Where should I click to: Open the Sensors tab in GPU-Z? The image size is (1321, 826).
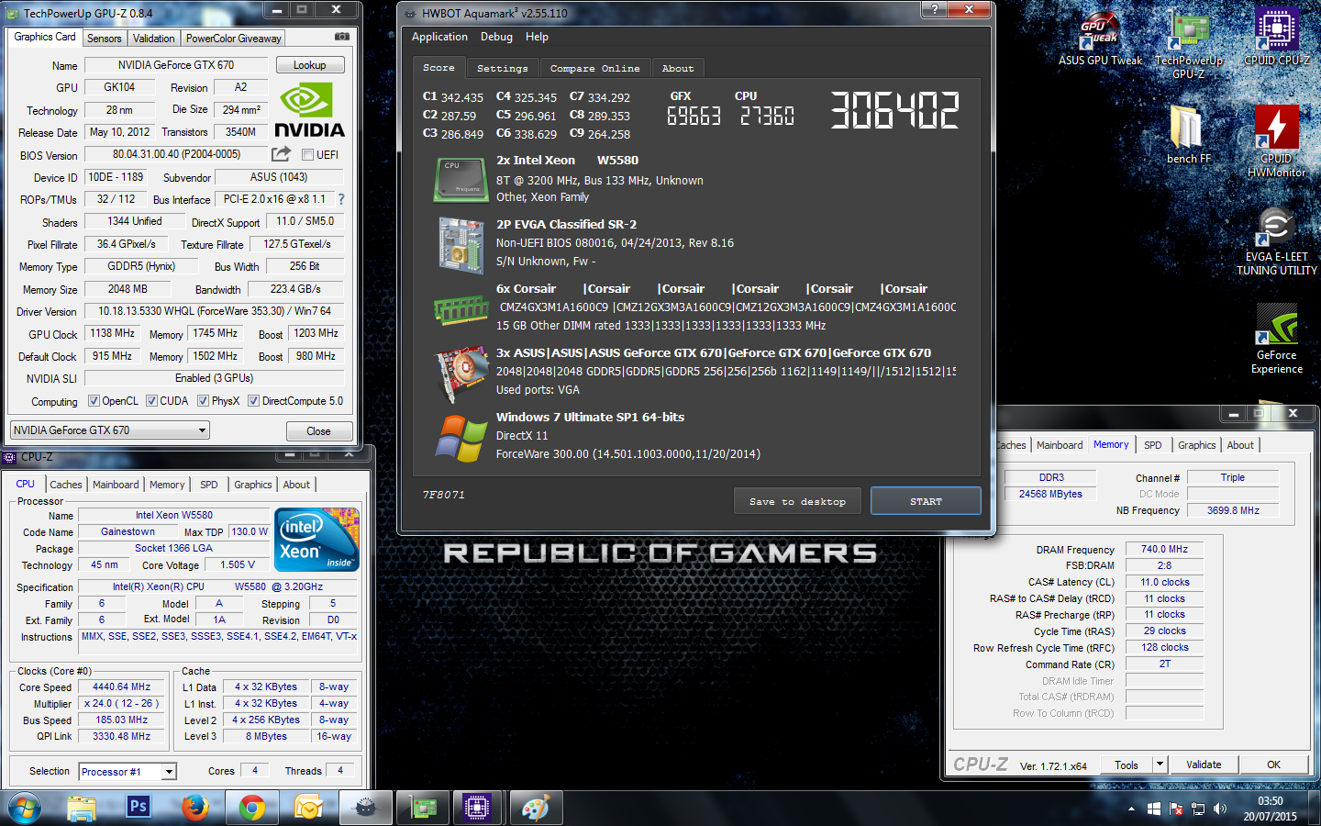tap(104, 39)
